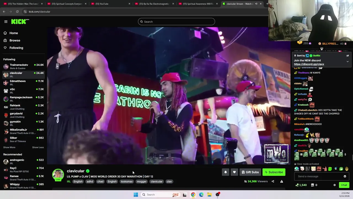Switch to the YouTube browser tab
The height and width of the screenshot is (199, 353).
110,4
